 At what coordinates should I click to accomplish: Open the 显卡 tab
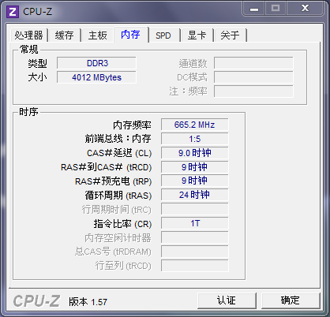coord(197,35)
